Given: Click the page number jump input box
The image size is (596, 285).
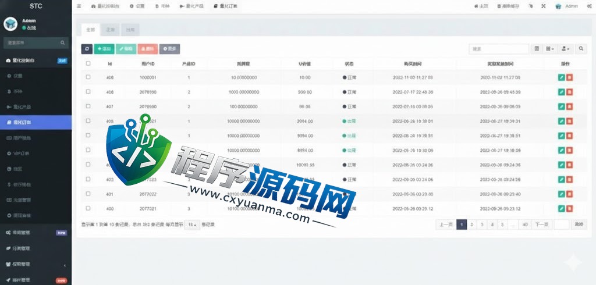Looking at the screenshot, I should point(562,225).
